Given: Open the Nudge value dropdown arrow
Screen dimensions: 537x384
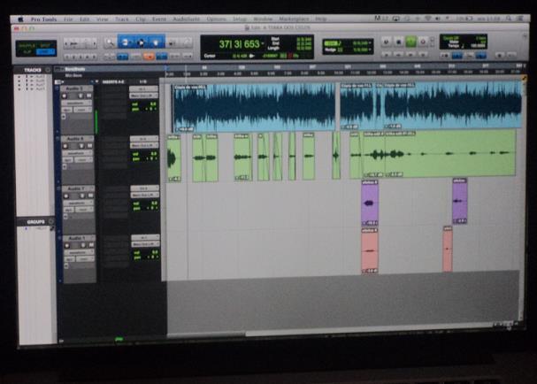Looking at the screenshot, I should [370, 50].
